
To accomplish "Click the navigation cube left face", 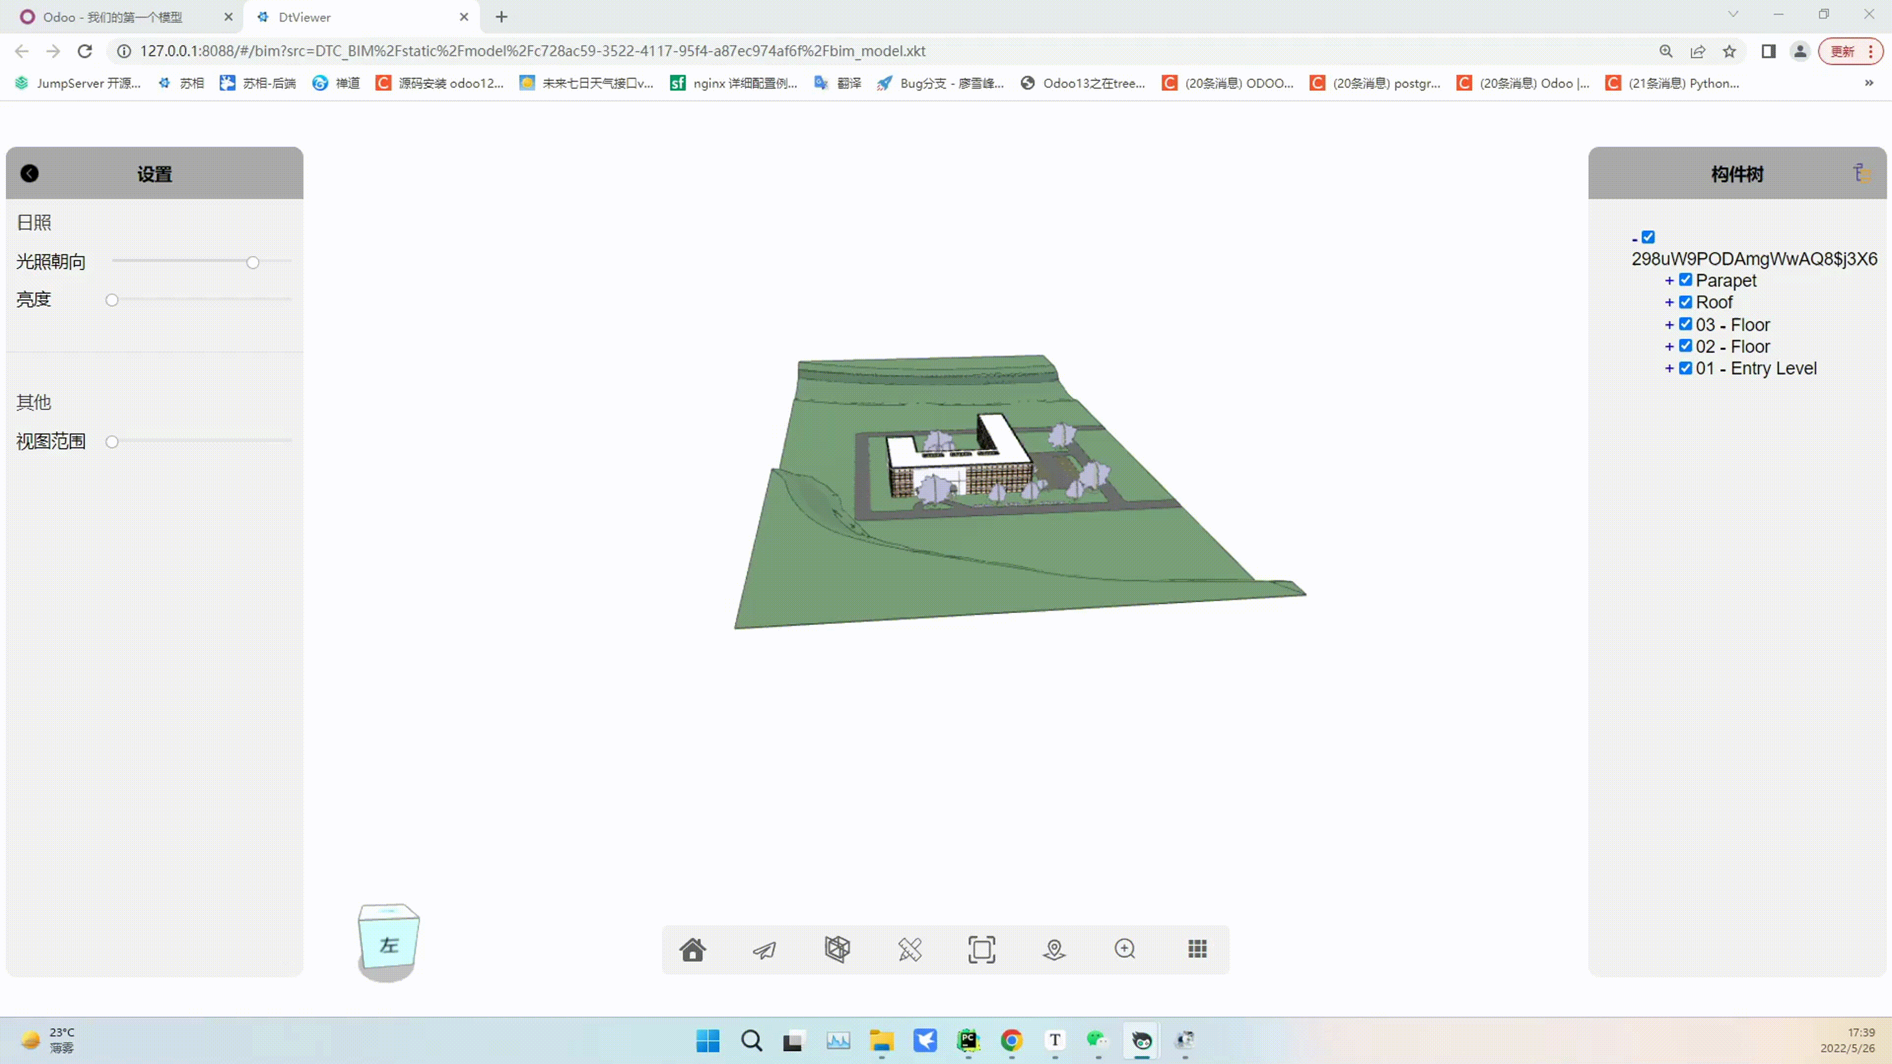I will 389,945.
